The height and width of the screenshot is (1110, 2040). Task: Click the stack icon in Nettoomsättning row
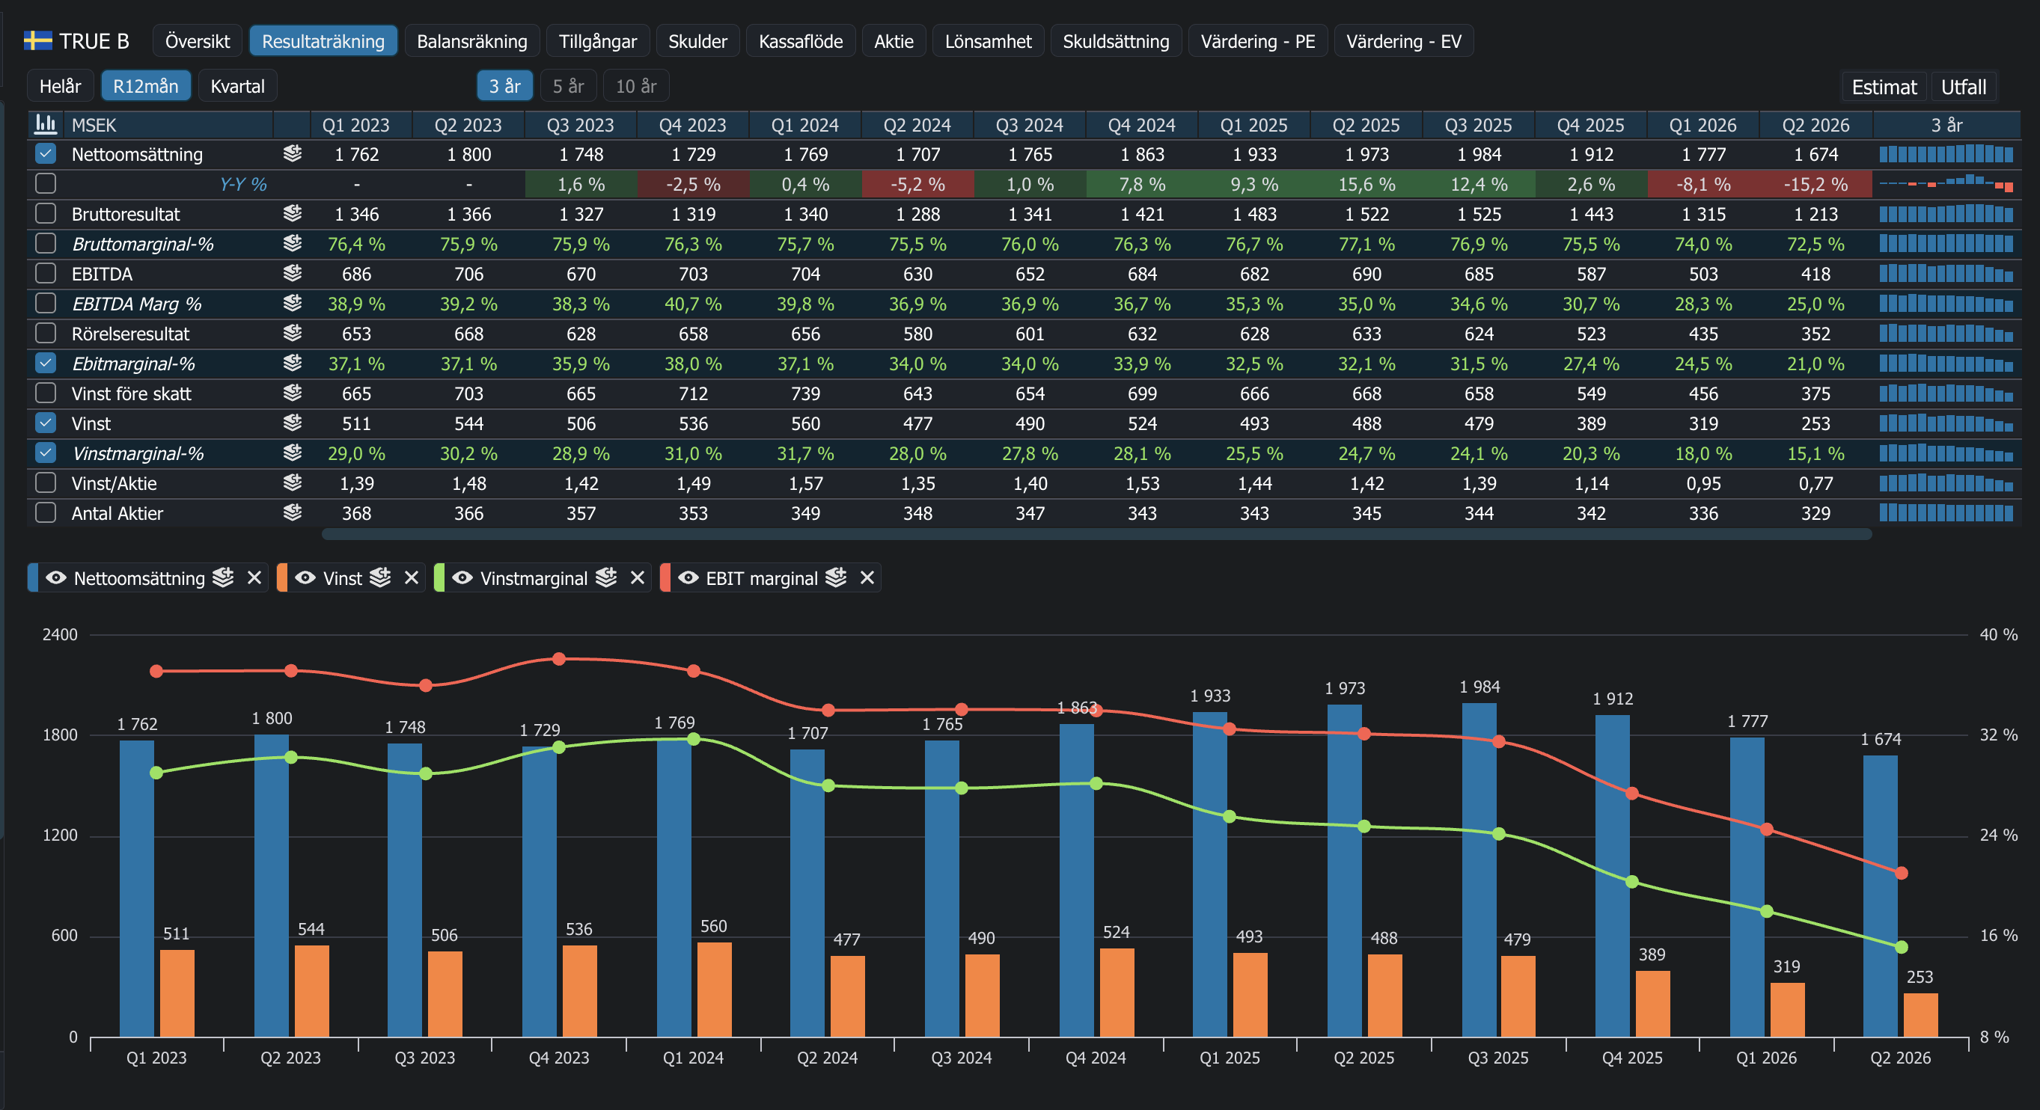[x=292, y=153]
